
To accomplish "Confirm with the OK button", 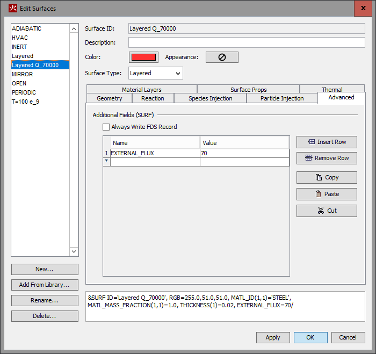I will pyautogui.click(x=310, y=337).
